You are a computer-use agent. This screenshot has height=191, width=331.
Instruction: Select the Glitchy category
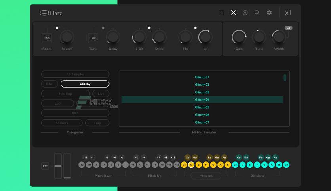coord(85,84)
